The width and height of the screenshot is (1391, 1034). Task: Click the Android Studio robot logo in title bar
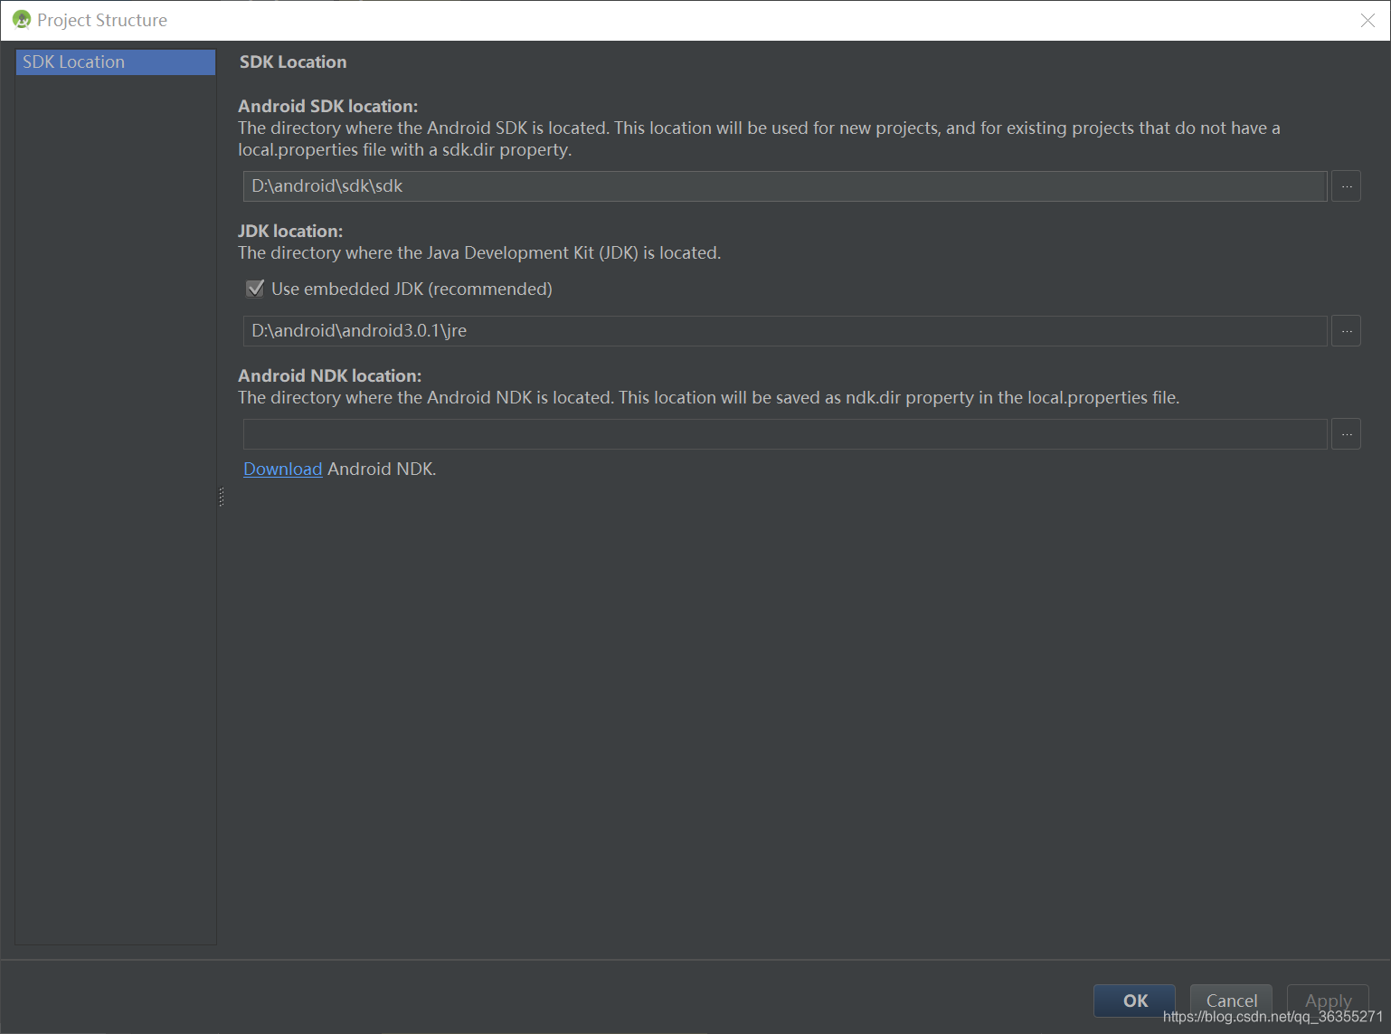[x=20, y=19]
